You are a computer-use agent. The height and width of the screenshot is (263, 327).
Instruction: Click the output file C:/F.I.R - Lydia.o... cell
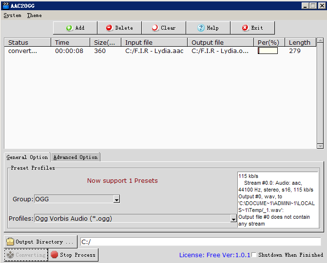pyautogui.click(x=220, y=51)
